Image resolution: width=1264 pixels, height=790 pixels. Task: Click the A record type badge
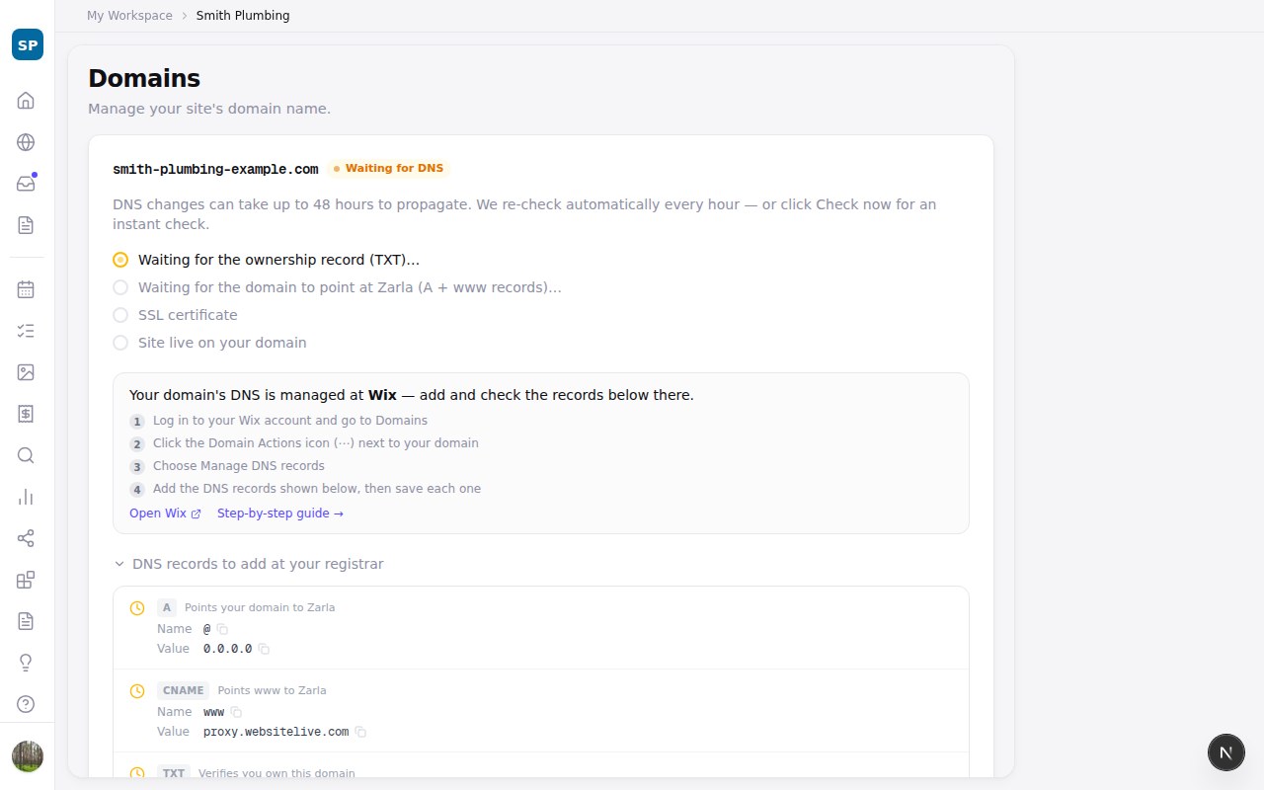167,607
